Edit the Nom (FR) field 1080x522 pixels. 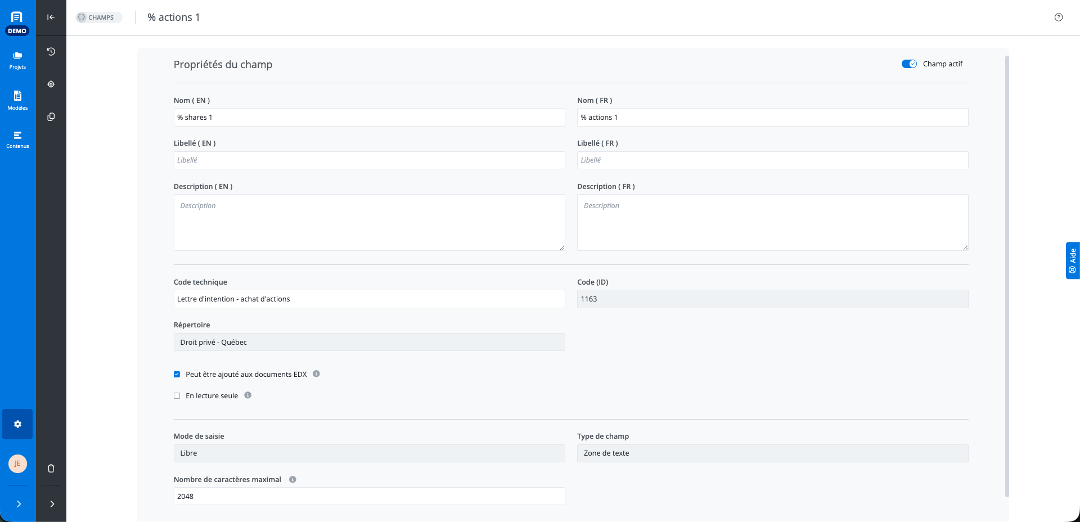coord(772,118)
